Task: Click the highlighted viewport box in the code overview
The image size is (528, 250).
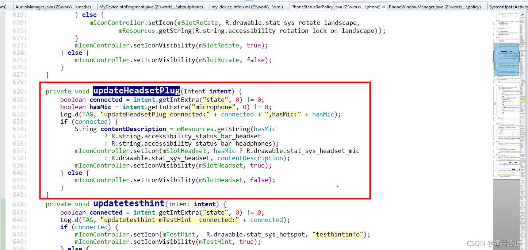Action: (506, 59)
